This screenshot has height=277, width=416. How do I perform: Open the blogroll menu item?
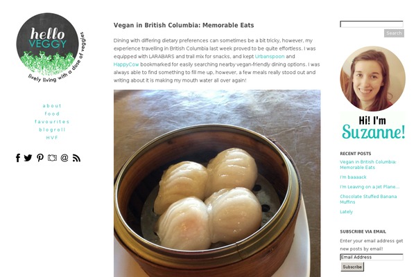tap(52, 129)
